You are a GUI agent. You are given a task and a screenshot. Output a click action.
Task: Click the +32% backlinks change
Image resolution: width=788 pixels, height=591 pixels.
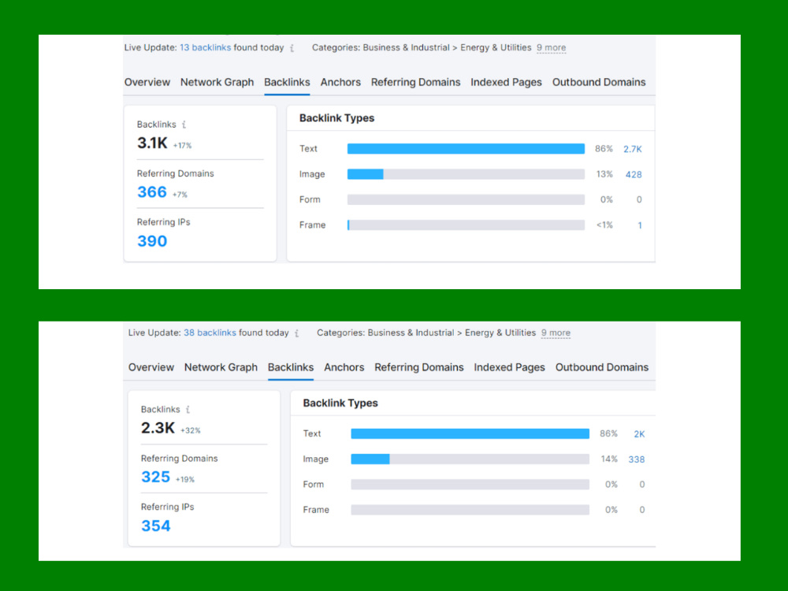[x=191, y=431]
